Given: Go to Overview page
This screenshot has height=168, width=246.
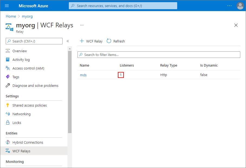Looking at the screenshot, I should [20, 51].
